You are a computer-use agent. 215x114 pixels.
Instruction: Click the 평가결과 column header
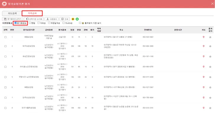pyautogui.click(x=62, y=30)
